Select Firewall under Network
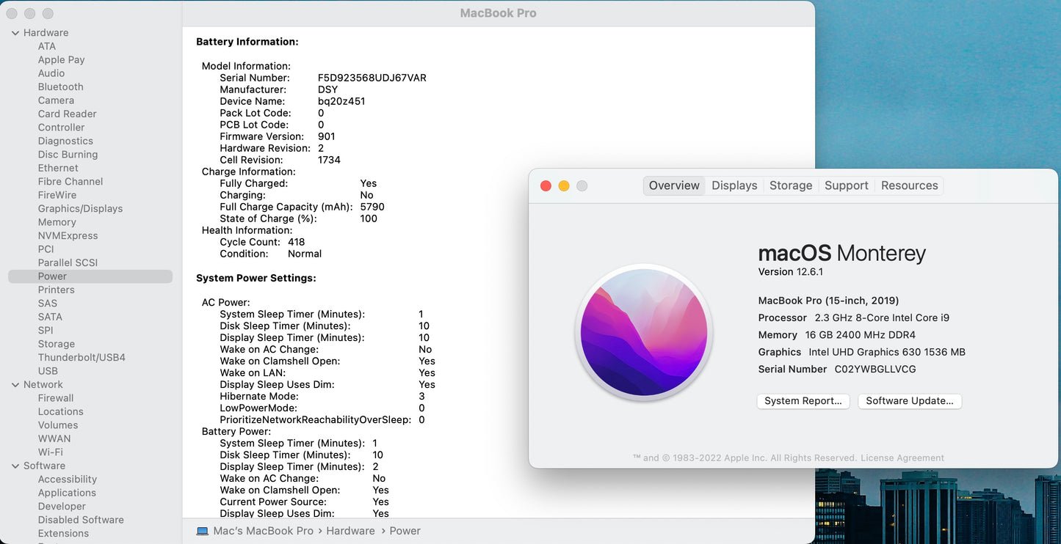This screenshot has width=1061, height=544. pyautogui.click(x=55, y=397)
